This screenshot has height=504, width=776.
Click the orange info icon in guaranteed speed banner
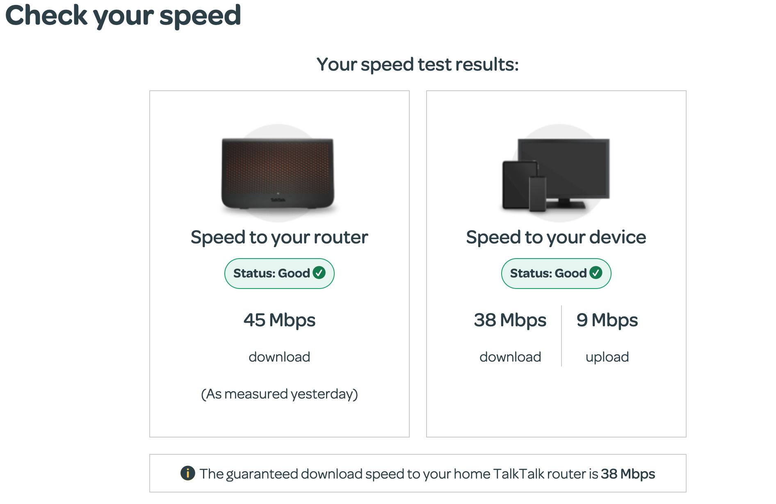(187, 473)
